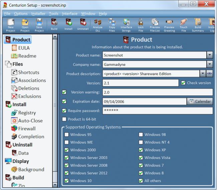This screenshot has height=190, width=217.
Task: Go to the Files section
Action: [14, 64]
